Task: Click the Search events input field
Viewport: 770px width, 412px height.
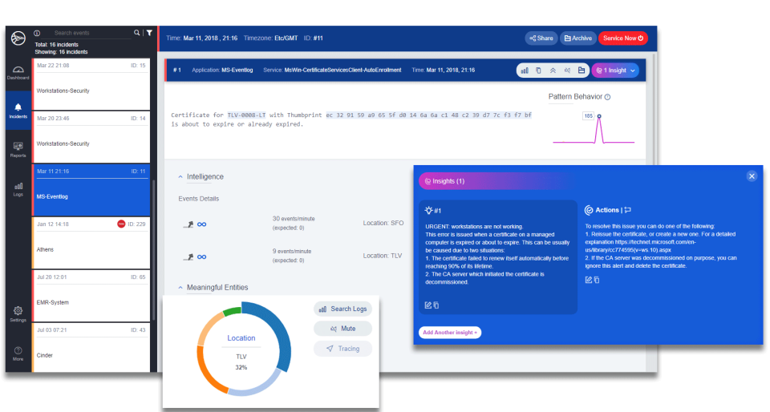Action: [x=91, y=33]
